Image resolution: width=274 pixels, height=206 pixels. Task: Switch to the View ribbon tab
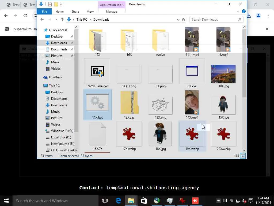(x=90, y=12)
